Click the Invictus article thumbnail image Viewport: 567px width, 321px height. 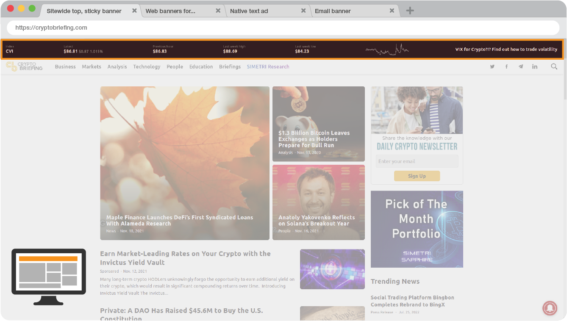pyautogui.click(x=332, y=269)
